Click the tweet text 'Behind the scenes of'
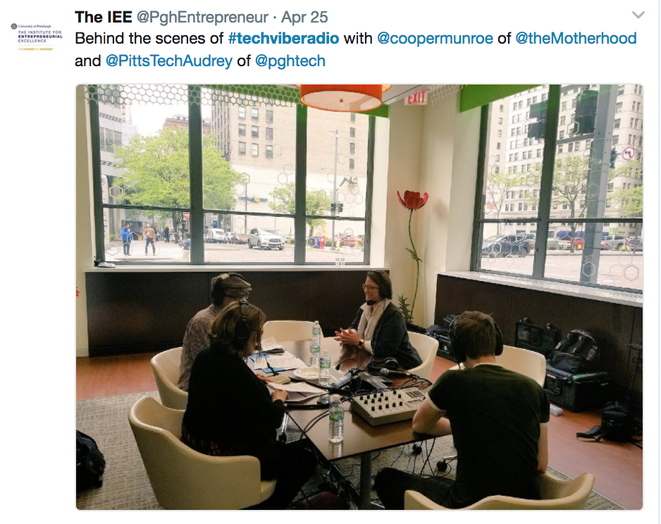 click(x=149, y=38)
